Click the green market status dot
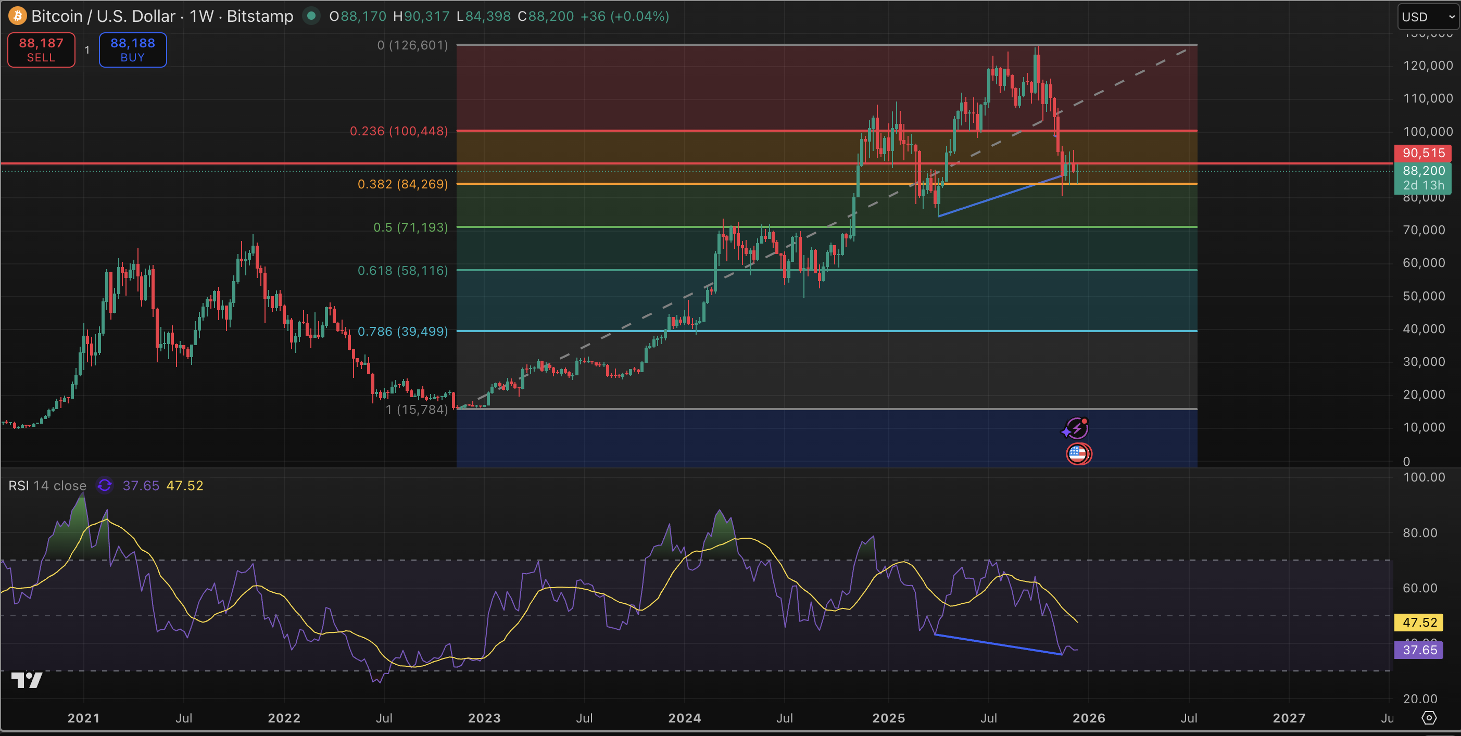Screen dimensions: 1461x736 point(311,16)
